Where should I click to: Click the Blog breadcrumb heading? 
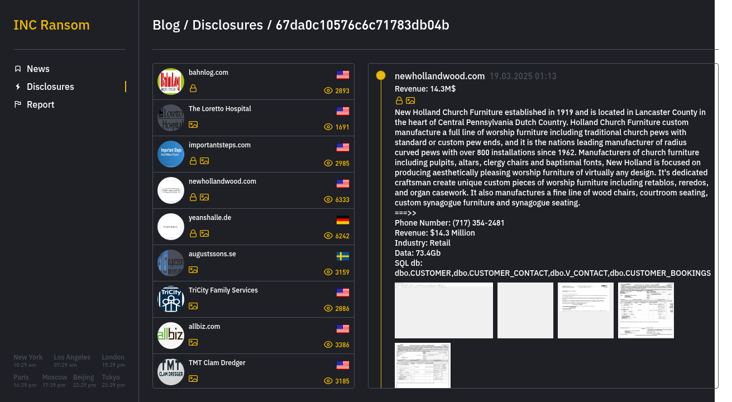click(x=166, y=25)
